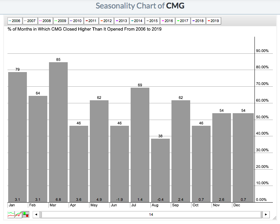
Task: Enable the 2014 year legend button
Action: [137, 21]
